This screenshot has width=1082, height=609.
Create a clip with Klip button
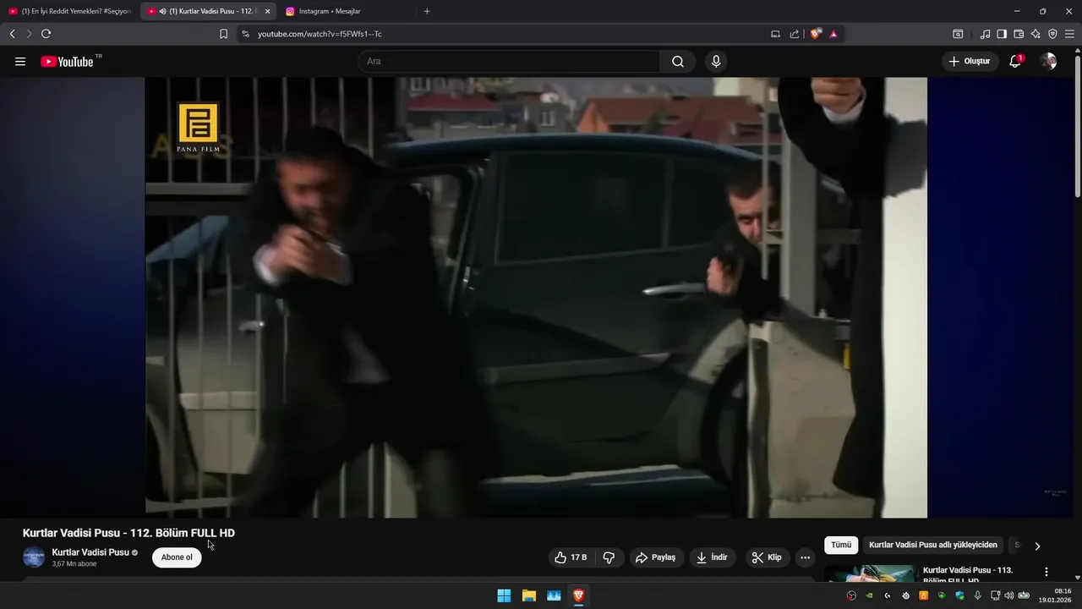pyautogui.click(x=767, y=557)
